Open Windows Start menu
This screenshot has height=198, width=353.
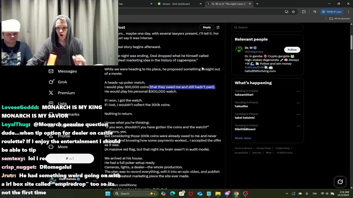108,194
